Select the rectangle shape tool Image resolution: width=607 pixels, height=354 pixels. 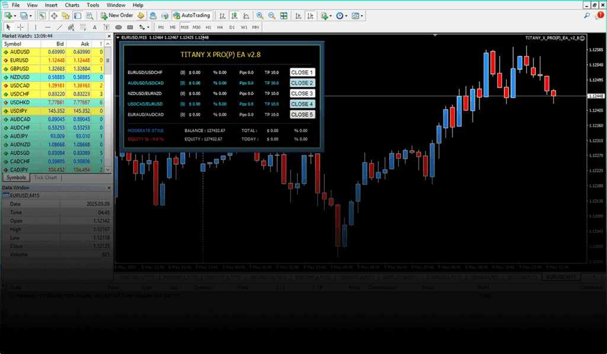click(x=130, y=27)
